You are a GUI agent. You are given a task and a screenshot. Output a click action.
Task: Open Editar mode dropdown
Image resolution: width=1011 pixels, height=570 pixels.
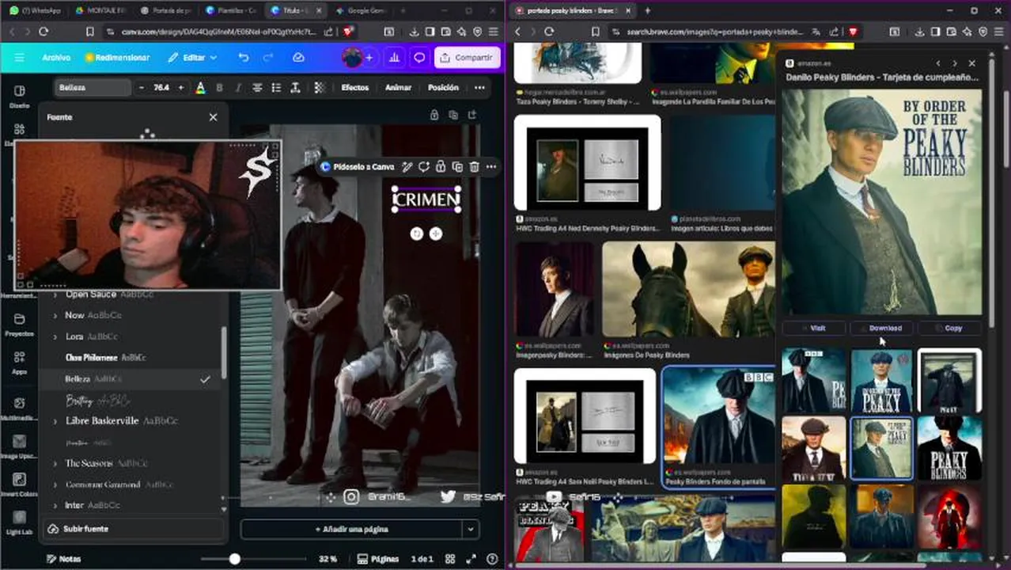tap(192, 58)
